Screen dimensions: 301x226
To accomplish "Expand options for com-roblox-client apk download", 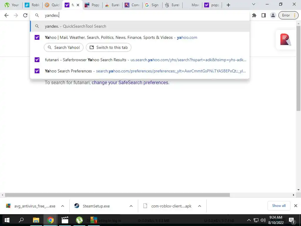I will click(200, 206).
